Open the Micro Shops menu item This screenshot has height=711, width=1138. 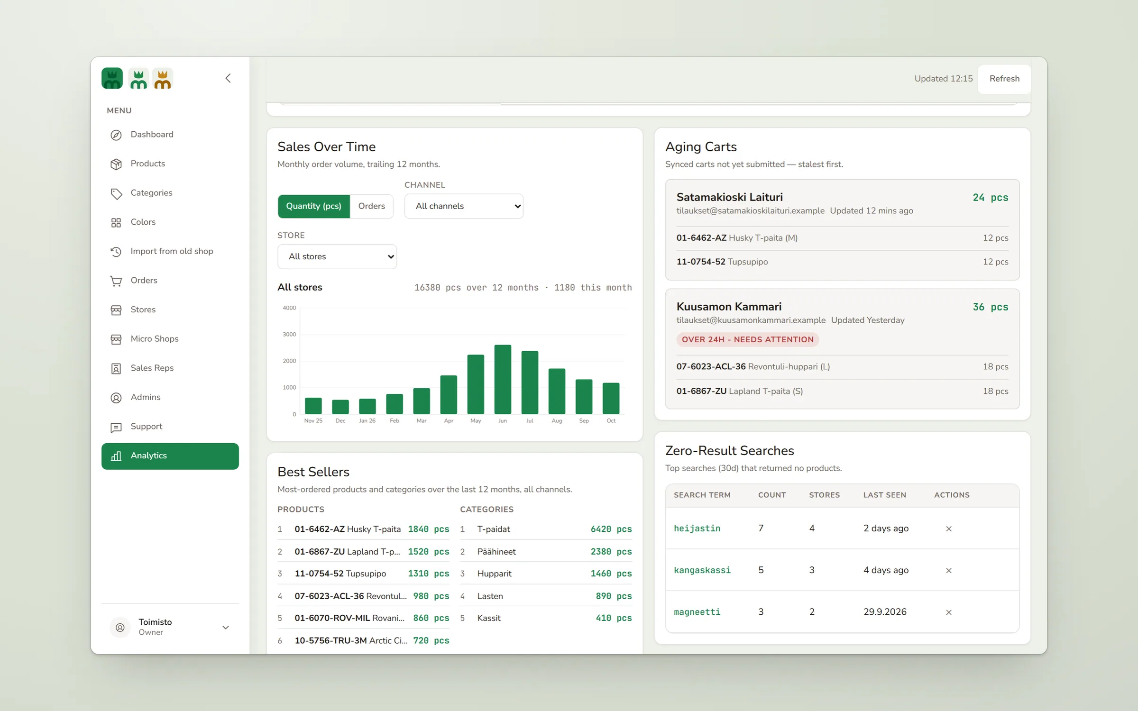pos(170,339)
